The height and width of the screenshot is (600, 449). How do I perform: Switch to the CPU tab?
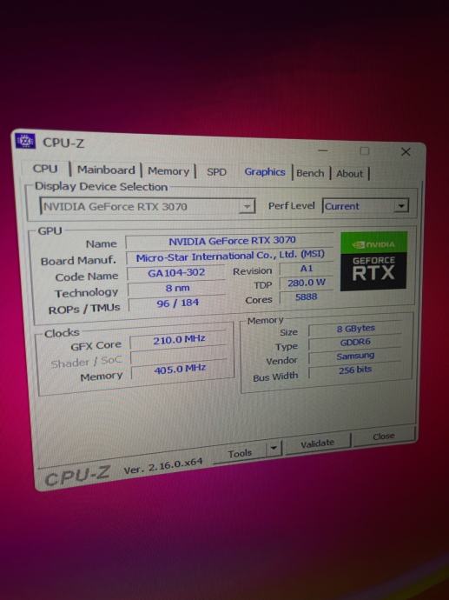click(x=45, y=169)
